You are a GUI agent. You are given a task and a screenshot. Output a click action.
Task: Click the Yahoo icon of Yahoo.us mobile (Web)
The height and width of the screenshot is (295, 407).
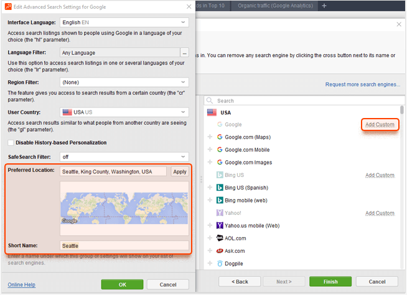(x=220, y=225)
